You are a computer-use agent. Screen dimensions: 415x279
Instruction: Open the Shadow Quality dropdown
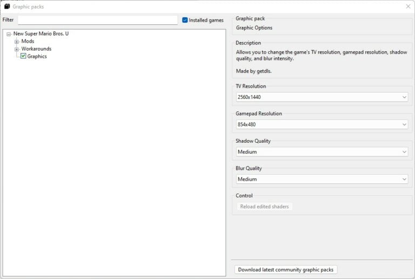click(322, 152)
